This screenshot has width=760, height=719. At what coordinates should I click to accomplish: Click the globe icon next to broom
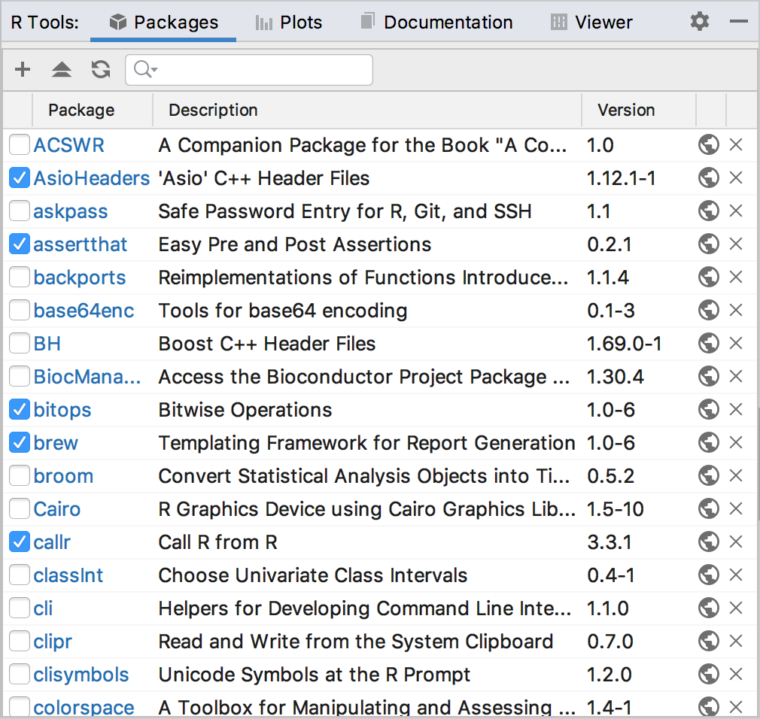(708, 475)
